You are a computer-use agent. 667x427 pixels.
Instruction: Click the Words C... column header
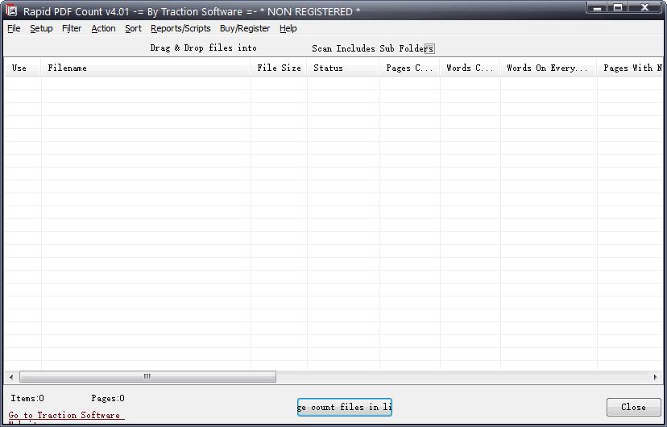(x=470, y=68)
